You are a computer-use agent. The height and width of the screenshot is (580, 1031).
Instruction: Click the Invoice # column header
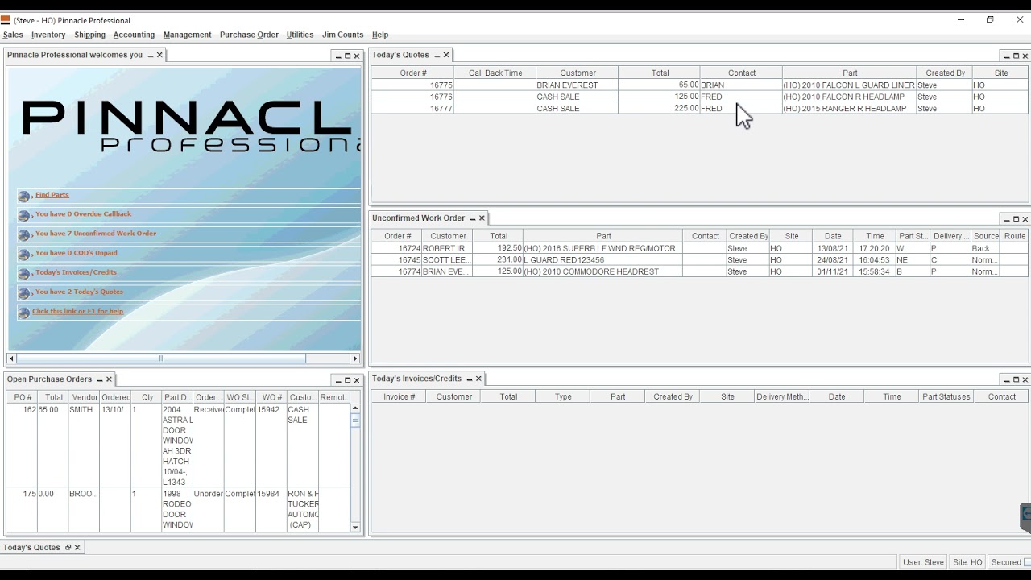(x=400, y=397)
